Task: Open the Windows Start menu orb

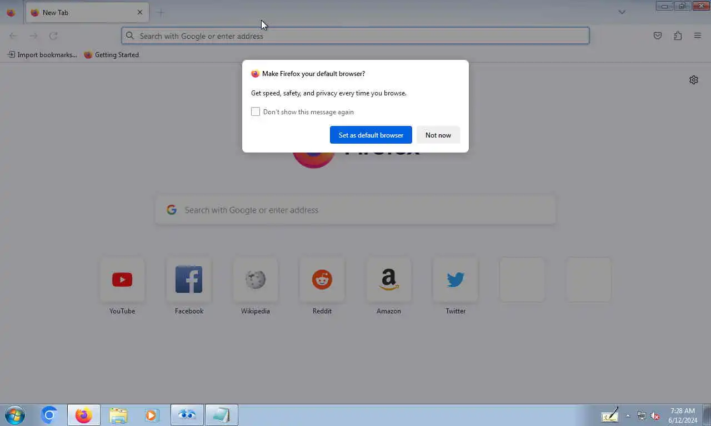Action: click(15, 415)
